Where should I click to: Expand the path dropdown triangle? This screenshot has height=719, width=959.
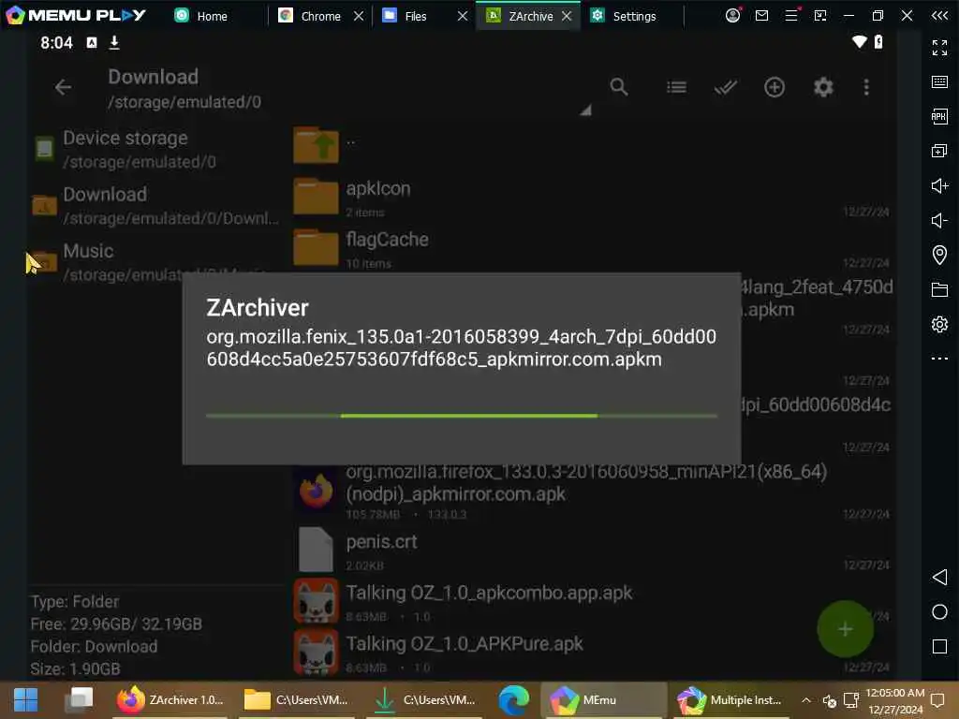586,110
